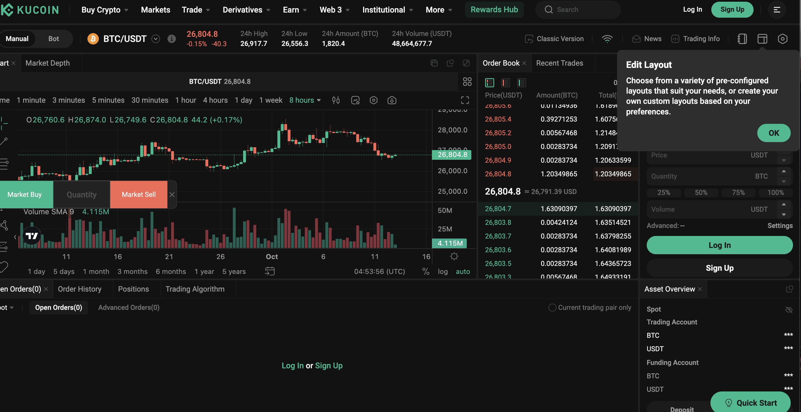Switch trading mode to Bot
801x412 pixels.
tap(53, 39)
